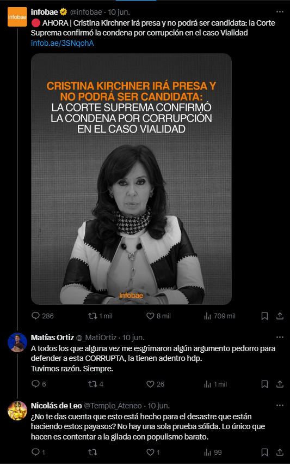290x464 pixels.
Task: Open the Matías Ortiz profile name
Action: tap(52, 338)
